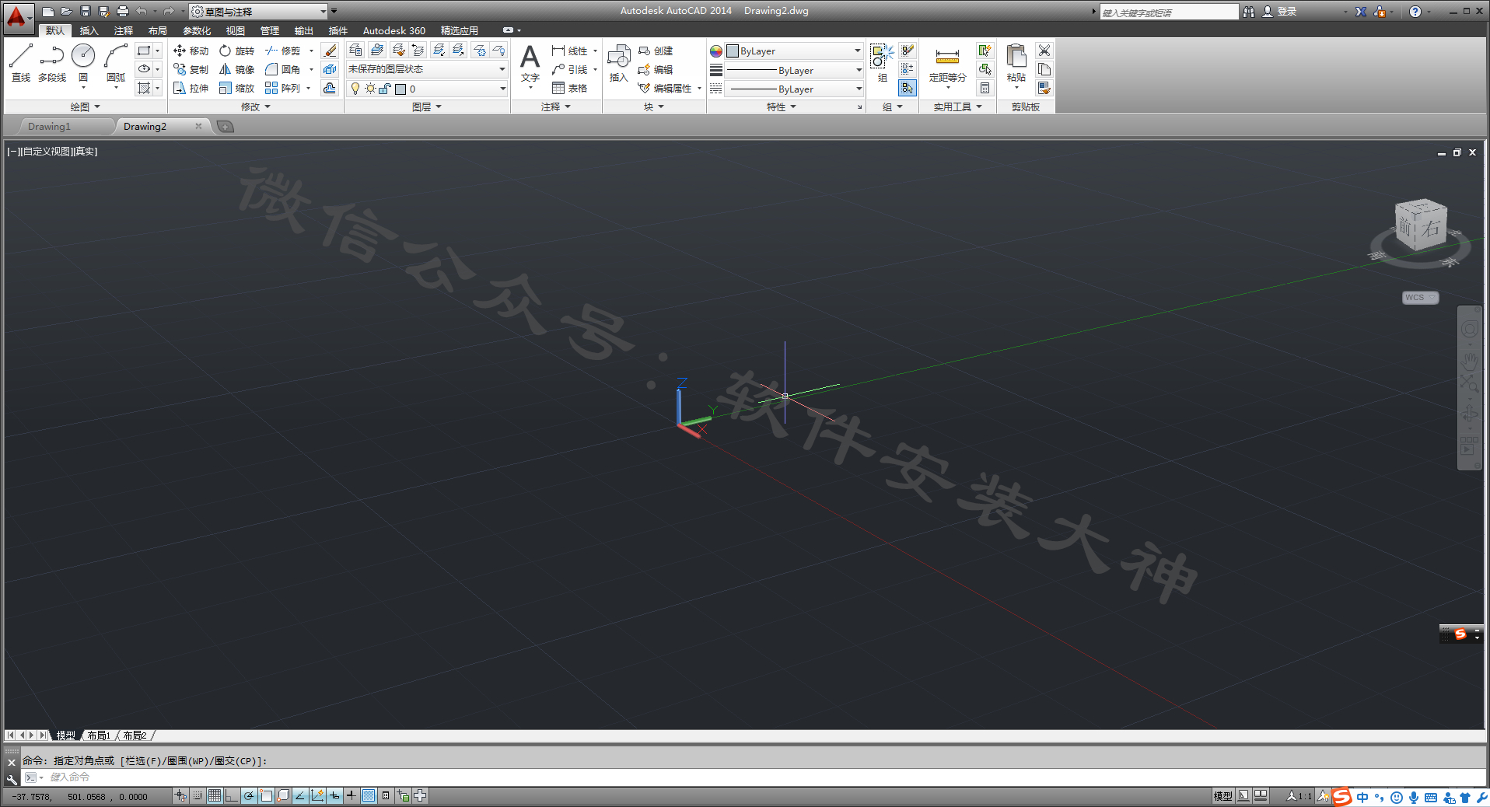
Task: Click the Cut scissors icon in clipboard panel
Action: [1044, 51]
